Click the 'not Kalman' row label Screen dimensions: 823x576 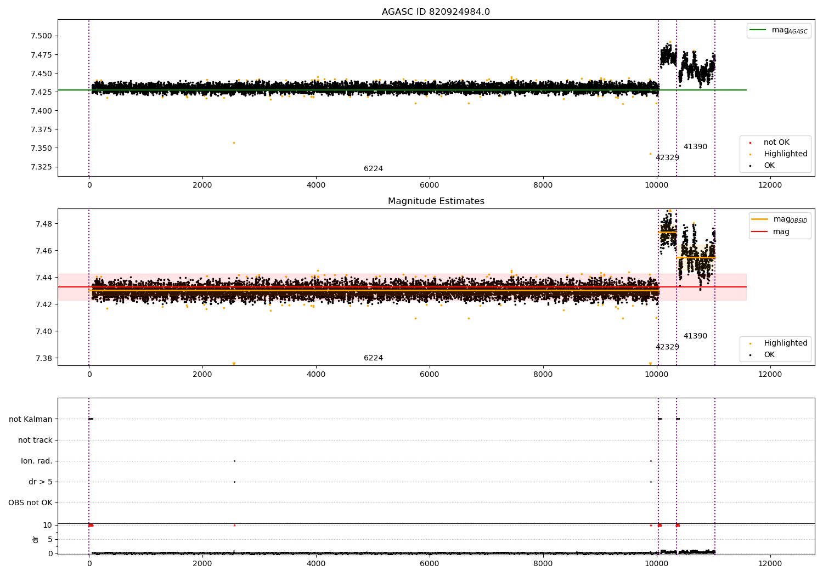tap(31, 420)
